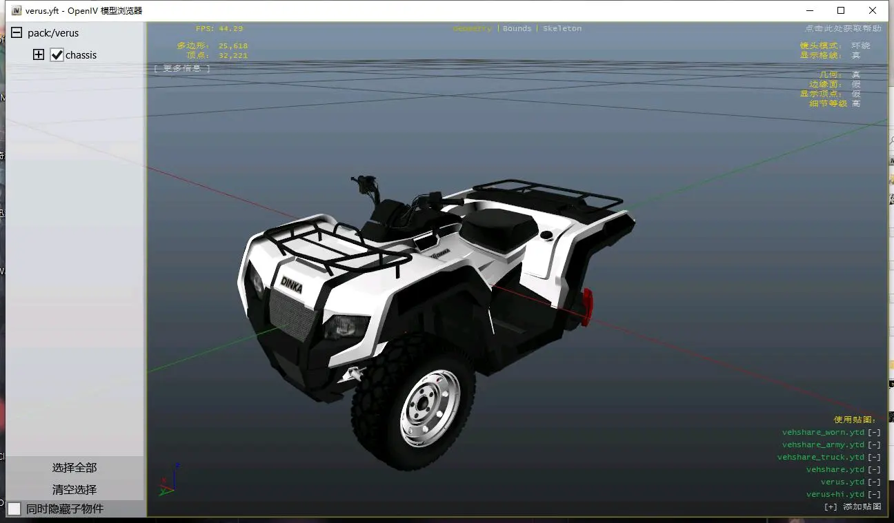
Task: Select the pack:/verus root label
Action: [x=53, y=32]
